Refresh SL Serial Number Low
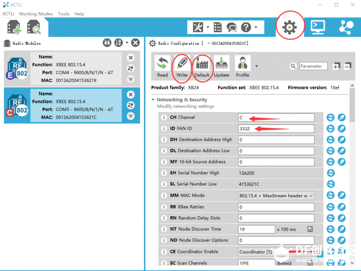Viewport: 361px width, 271px height. (331, 184)
